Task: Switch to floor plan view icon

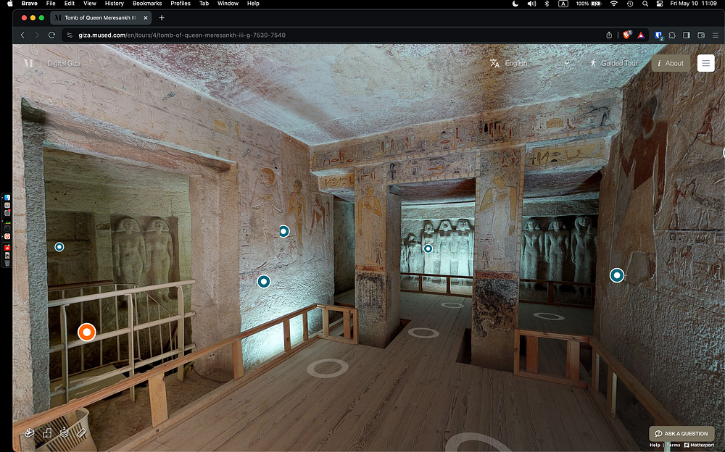Action: pos(47,433)
